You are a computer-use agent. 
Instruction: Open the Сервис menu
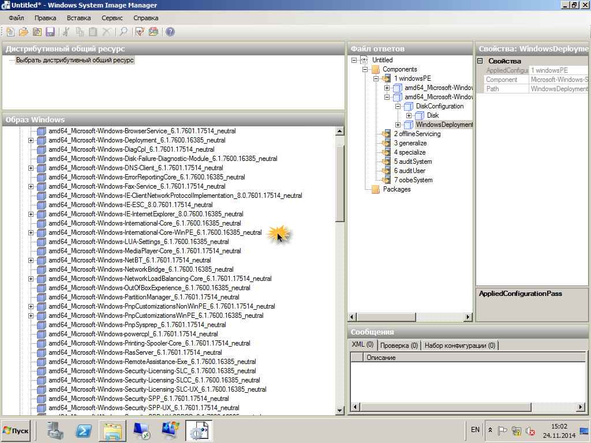112,18
